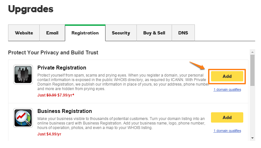Click the vertical scrollbar thumb
The height and width of the screenshot is (148, 261).
[x=252, y=70]
